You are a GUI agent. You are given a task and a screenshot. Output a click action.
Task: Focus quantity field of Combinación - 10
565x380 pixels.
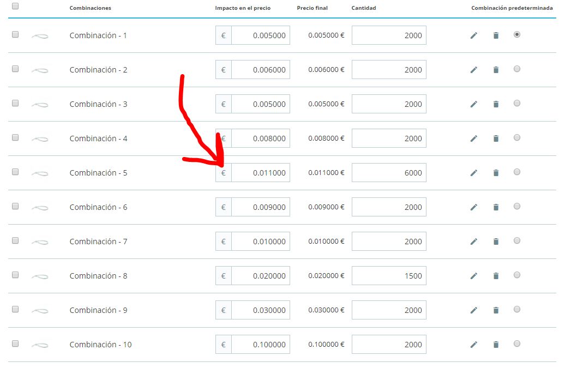[389, 345]
